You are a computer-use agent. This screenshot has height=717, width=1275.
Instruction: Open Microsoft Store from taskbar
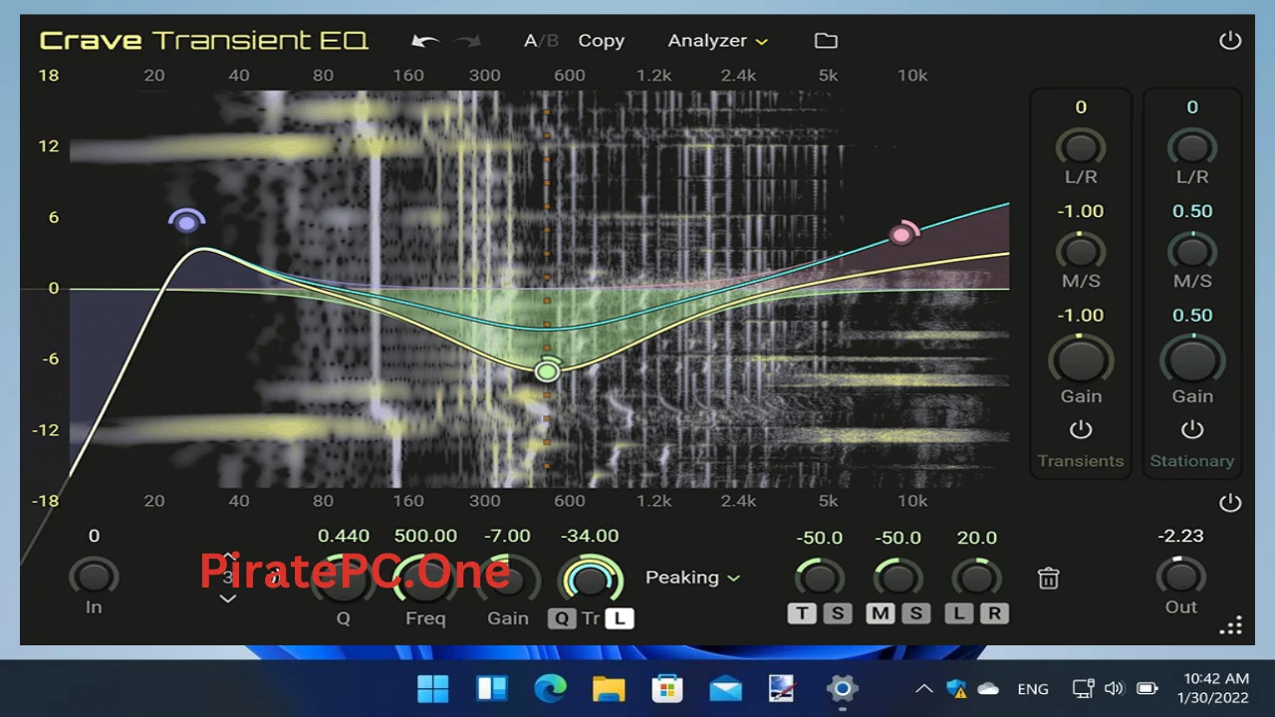pyautogui.click(x=666, y=688)
